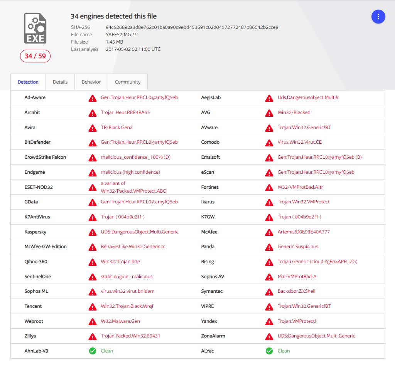Open the three-dot more options button
The width and height of the screenshot is (395, 366).
point(378,17)
